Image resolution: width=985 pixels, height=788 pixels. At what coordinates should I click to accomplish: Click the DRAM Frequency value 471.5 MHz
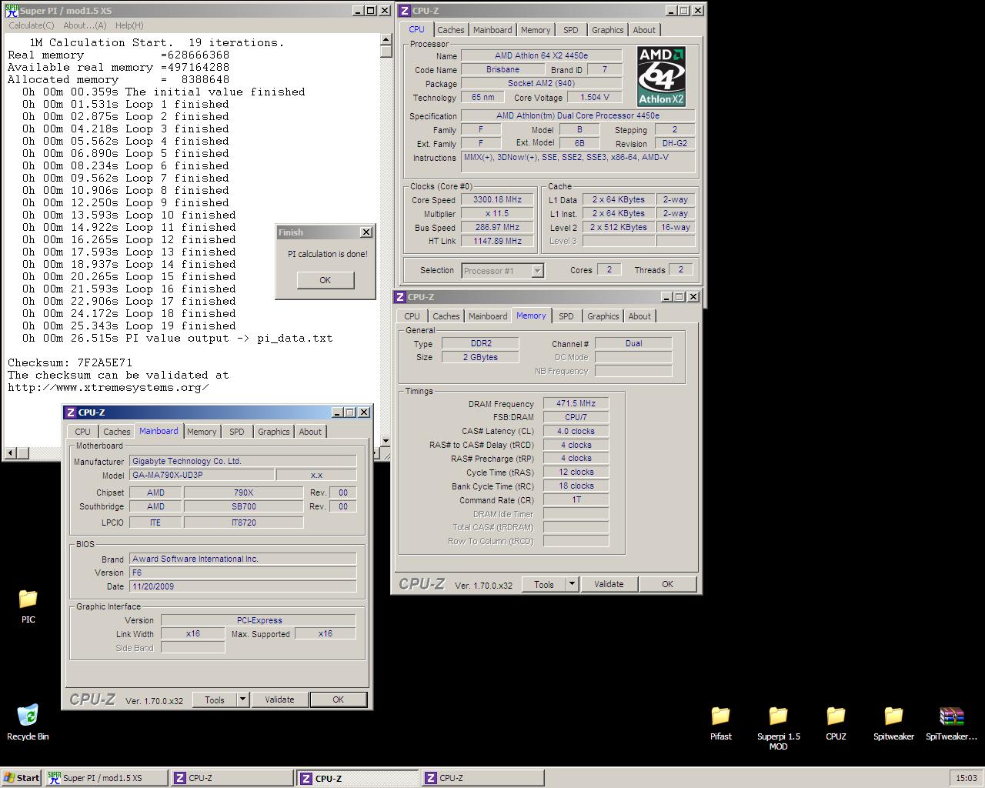pos(576,403)
